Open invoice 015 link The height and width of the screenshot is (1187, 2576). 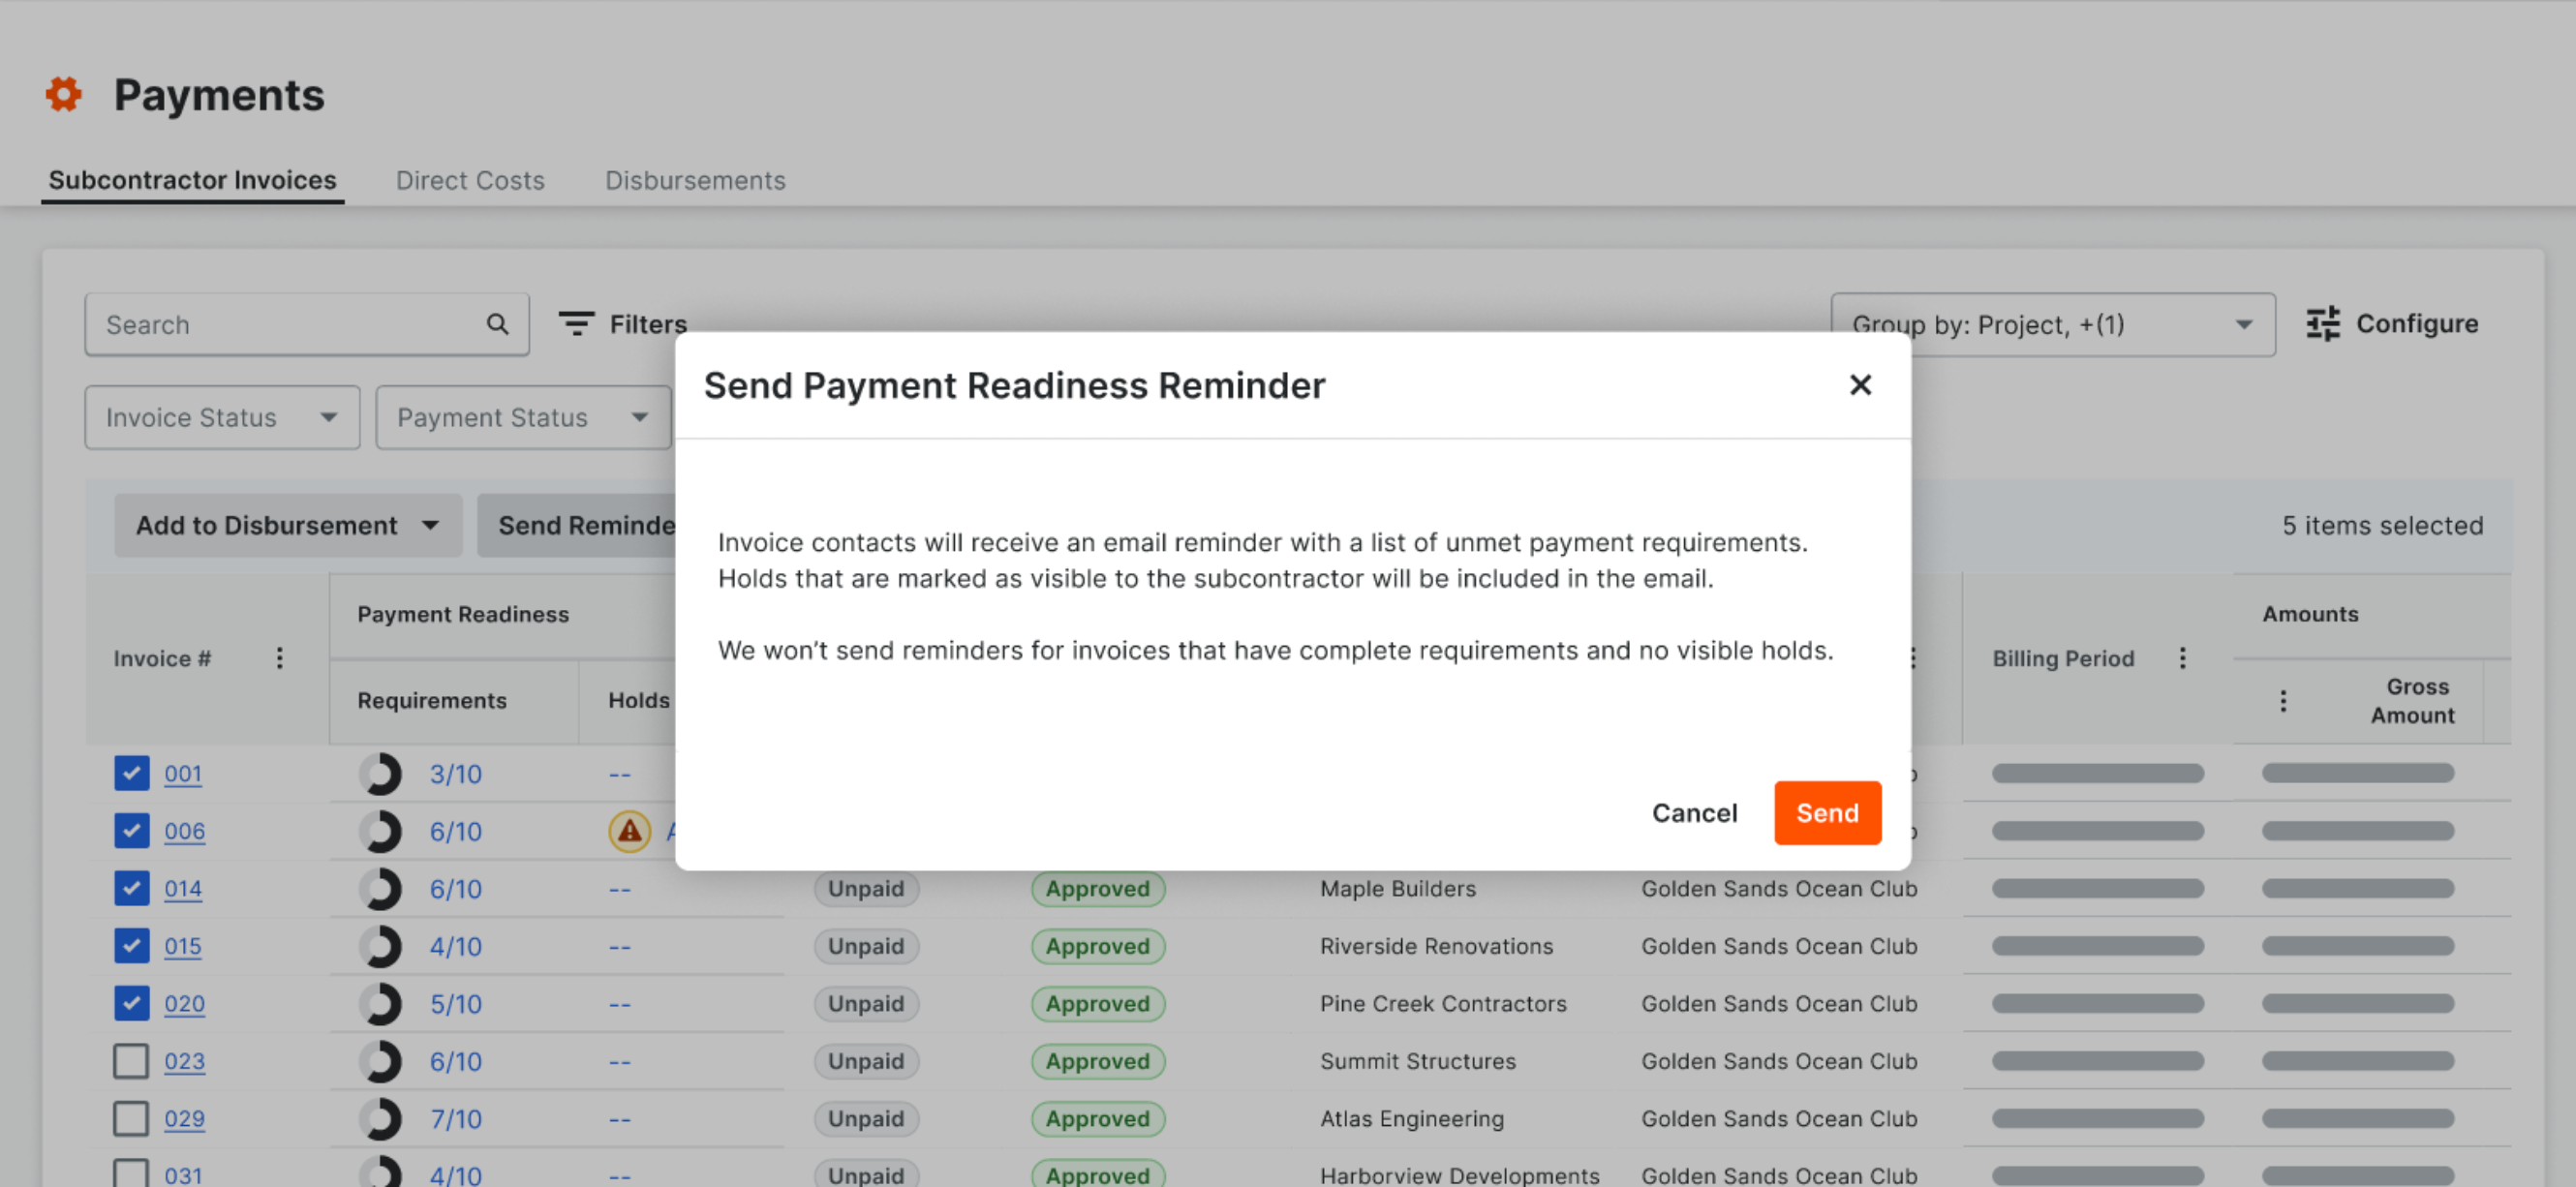(183, 946)
